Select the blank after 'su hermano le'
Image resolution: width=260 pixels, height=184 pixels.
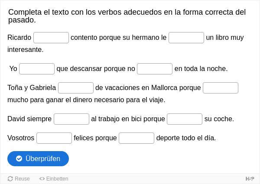pyautogui.click(x=186, y=38)
